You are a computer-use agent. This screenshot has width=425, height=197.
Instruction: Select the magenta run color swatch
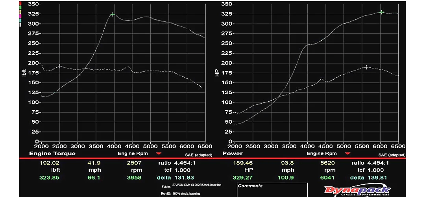[x=20, y=16]
